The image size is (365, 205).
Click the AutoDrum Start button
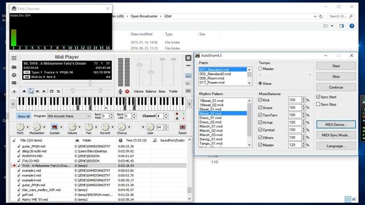tap(336, 66)
